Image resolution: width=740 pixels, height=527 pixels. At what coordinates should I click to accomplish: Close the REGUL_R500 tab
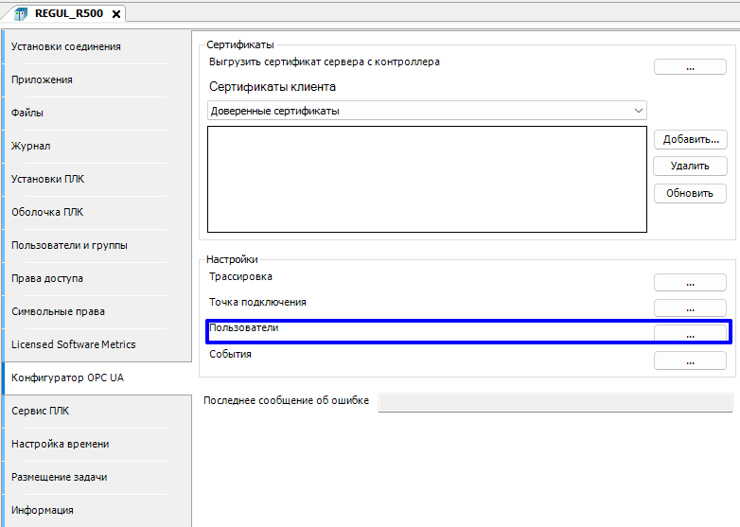coord(115,14)
